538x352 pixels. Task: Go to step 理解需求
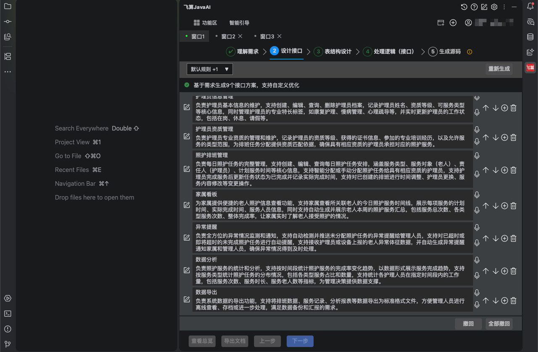[243, 52]
